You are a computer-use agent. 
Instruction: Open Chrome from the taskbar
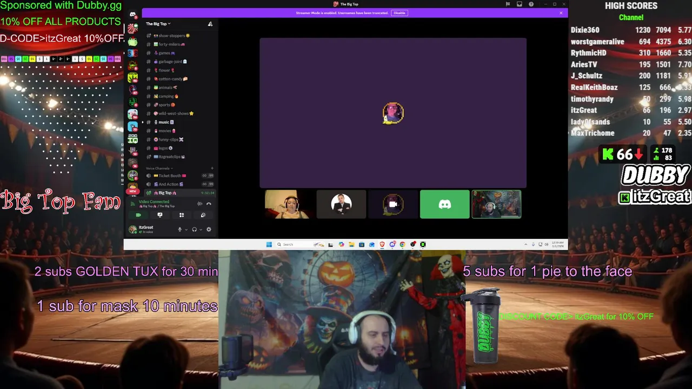(x=402, y=244)
